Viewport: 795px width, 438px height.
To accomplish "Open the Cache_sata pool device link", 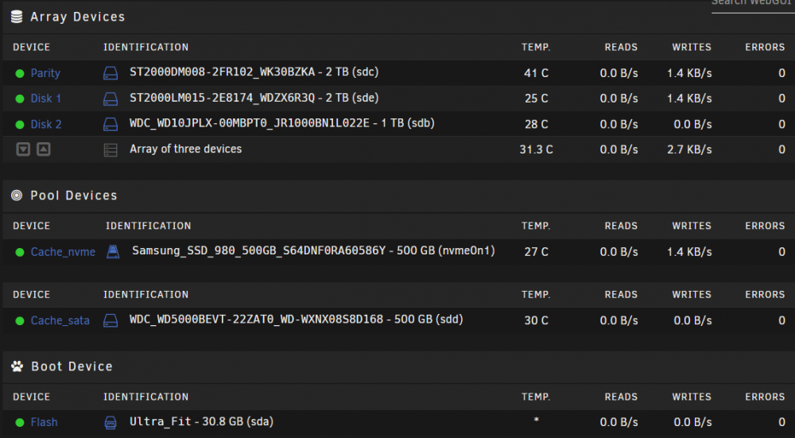I will pos(60,320).
